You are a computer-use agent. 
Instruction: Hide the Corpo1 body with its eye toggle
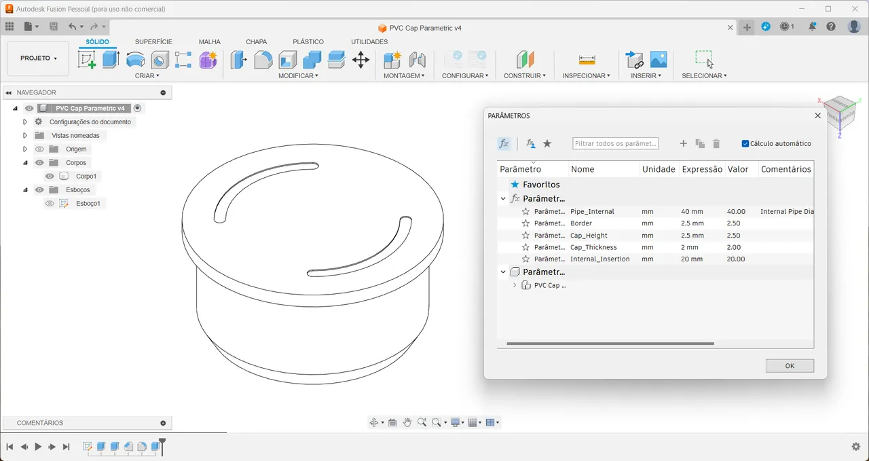[x=50, y=176]
